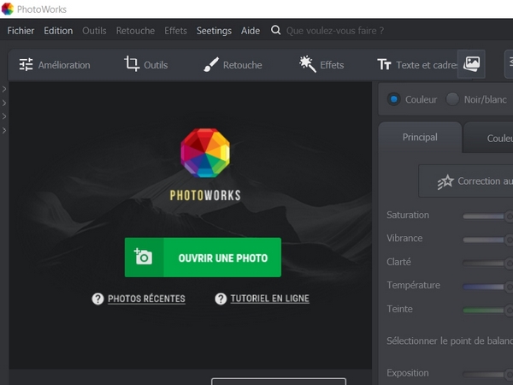
Task: Click the Amélioration toolbar label
Action: click(x=64, y=65)
